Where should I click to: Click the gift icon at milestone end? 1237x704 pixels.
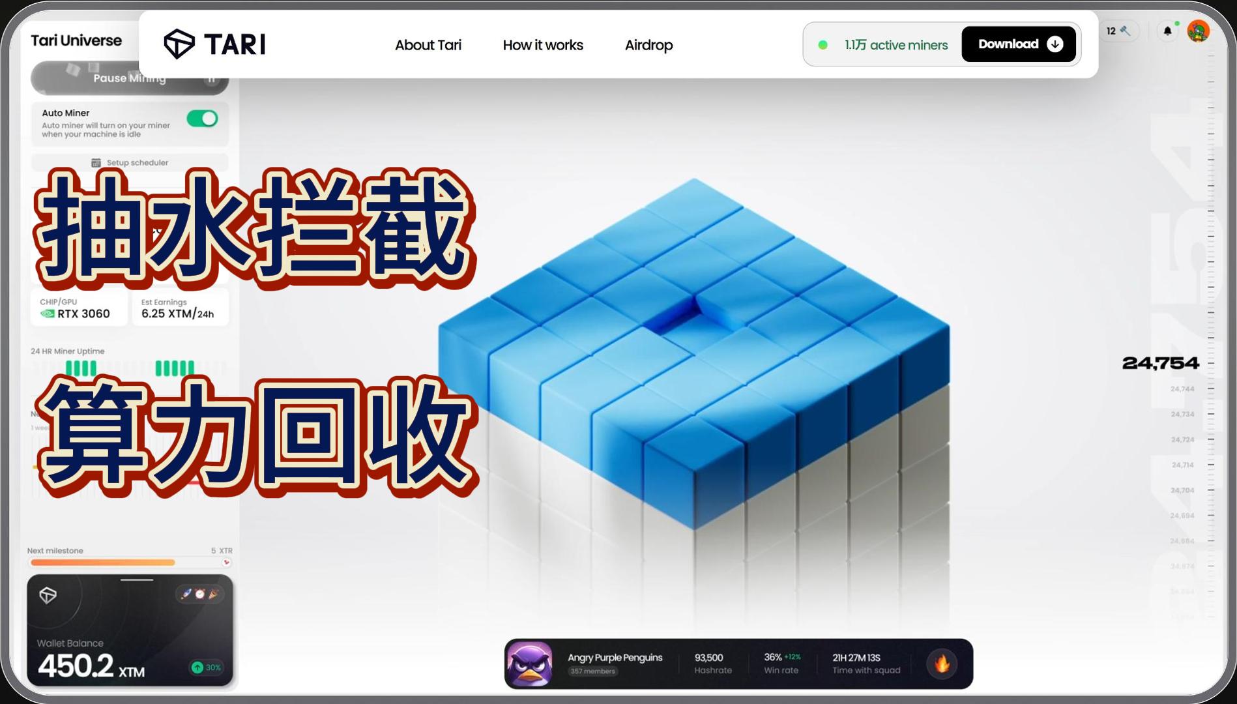pos(226,562)
